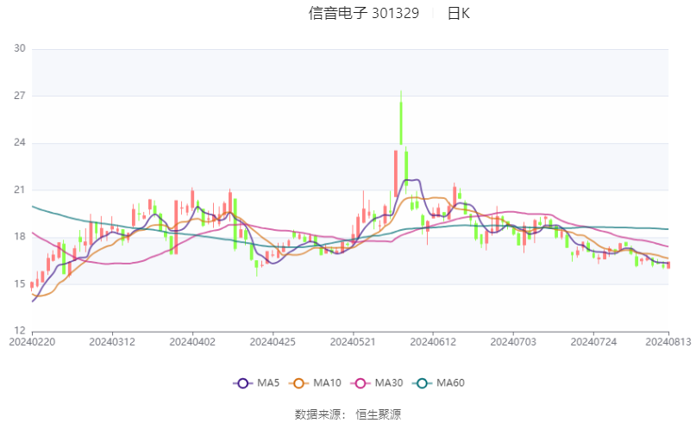Viewport: 696px width, 423px height.
Task: Click the 18 price axis label
Action: 20,237
